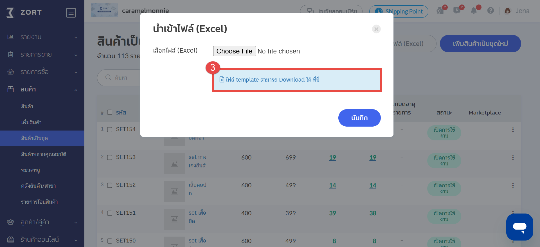
Task: Tick the checkbox for SET153
Action: coord(110,158)
